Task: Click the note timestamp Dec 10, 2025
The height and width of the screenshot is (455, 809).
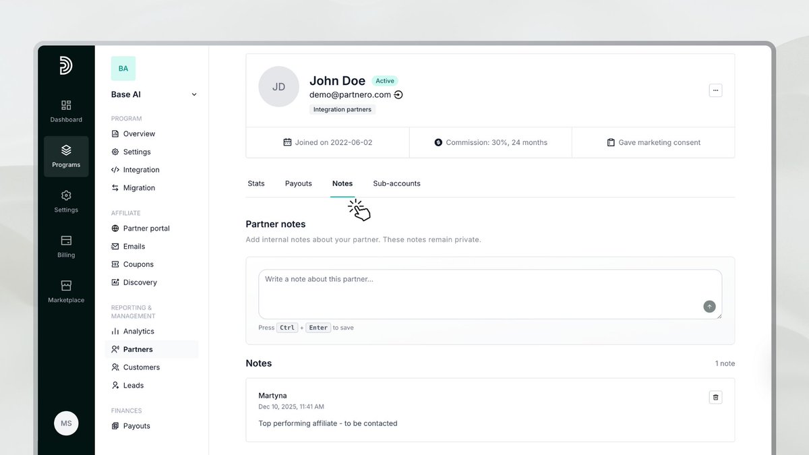Action: click(291, 406)
